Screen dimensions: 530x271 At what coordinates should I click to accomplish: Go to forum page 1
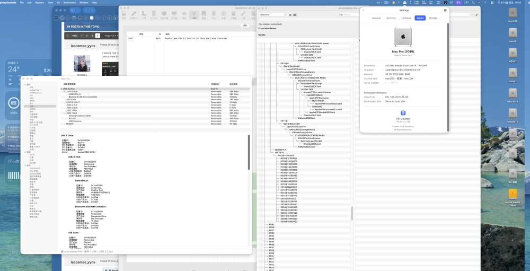tap(82, 36)
